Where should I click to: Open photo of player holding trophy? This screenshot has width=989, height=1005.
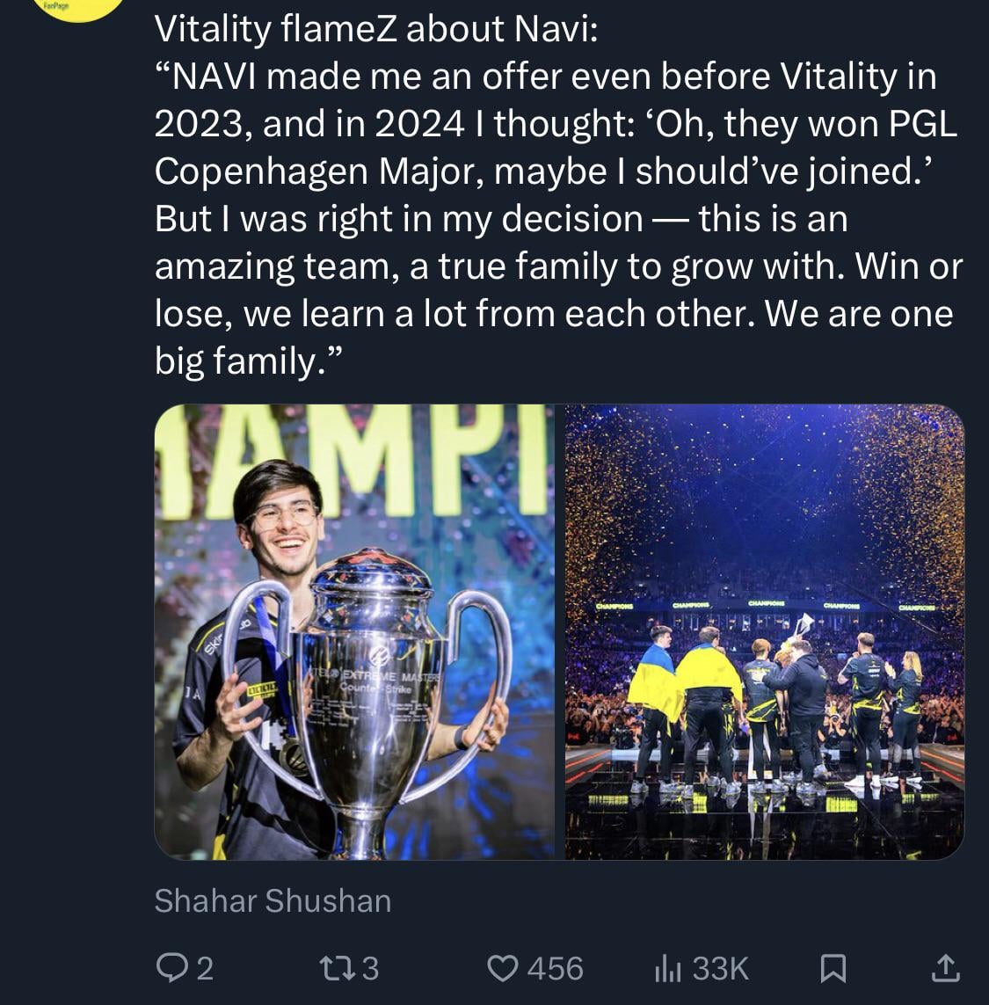354,631
